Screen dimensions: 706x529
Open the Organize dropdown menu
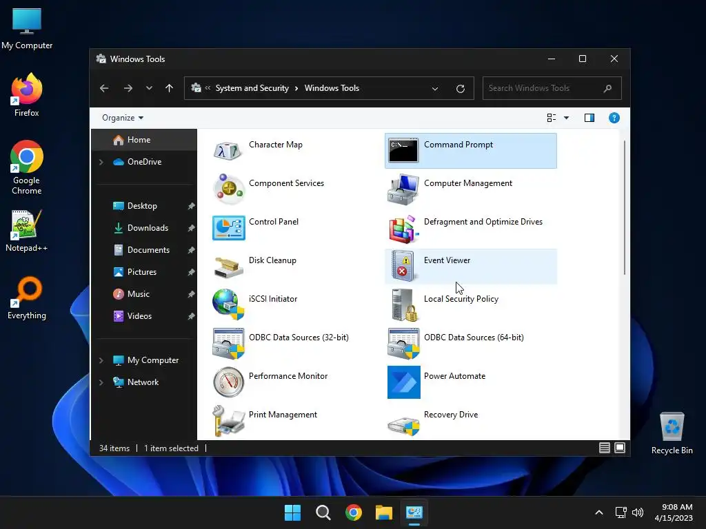click(123, 118)
